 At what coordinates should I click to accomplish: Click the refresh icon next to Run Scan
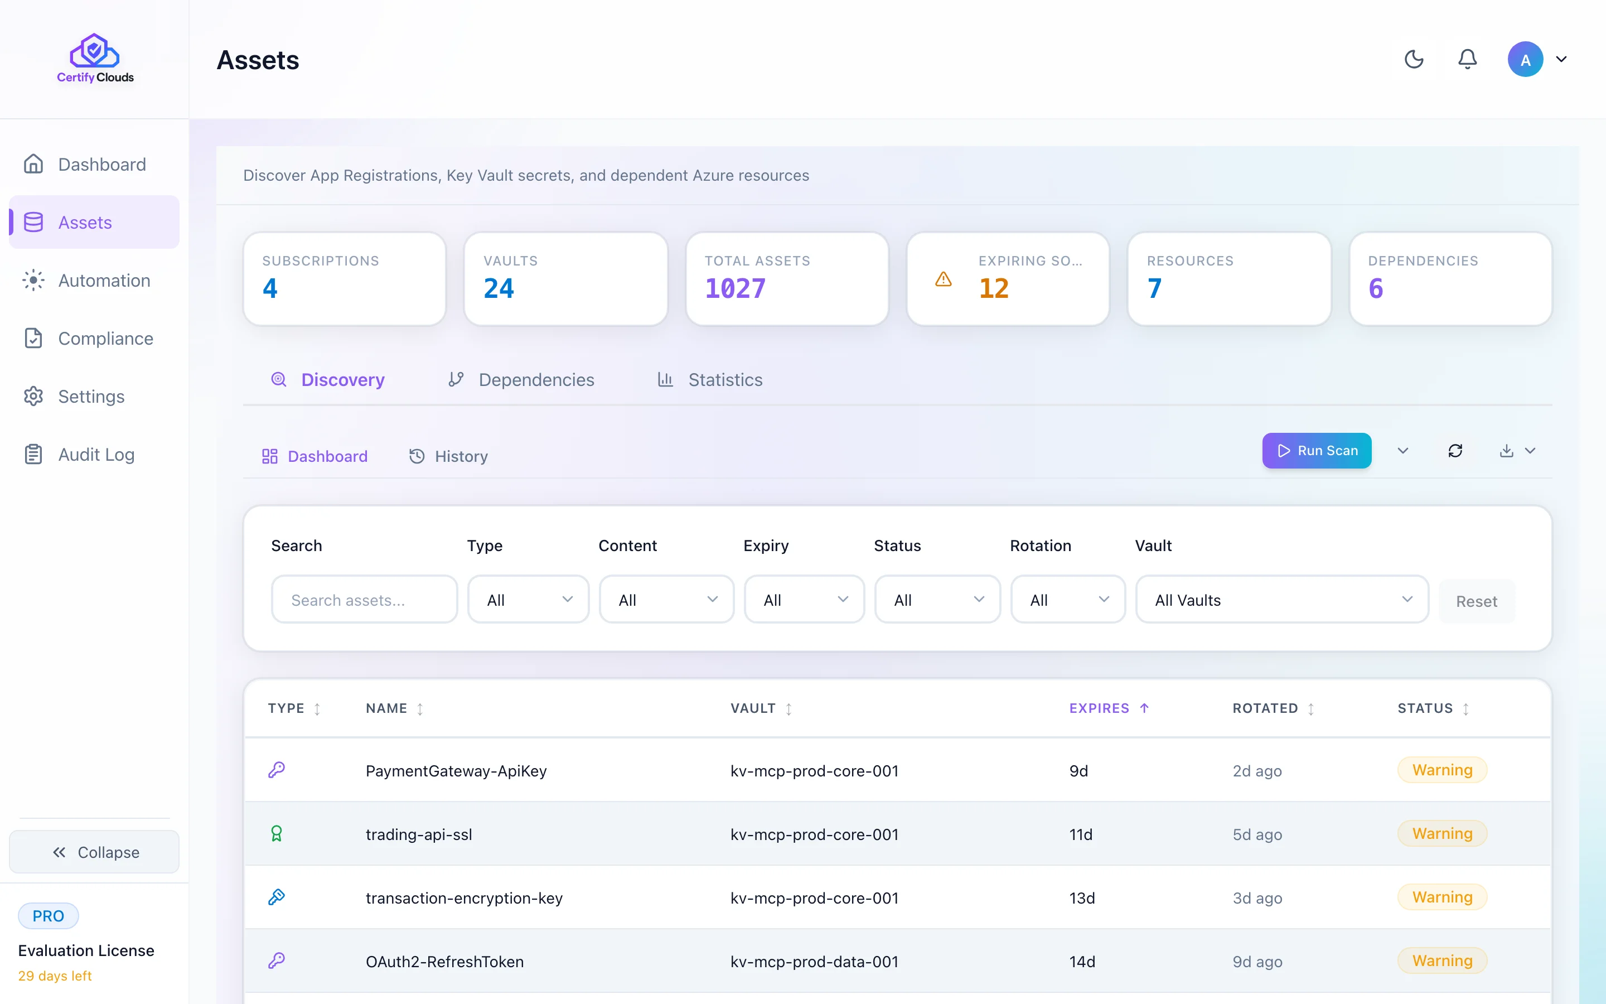(x=1455, y=450)
